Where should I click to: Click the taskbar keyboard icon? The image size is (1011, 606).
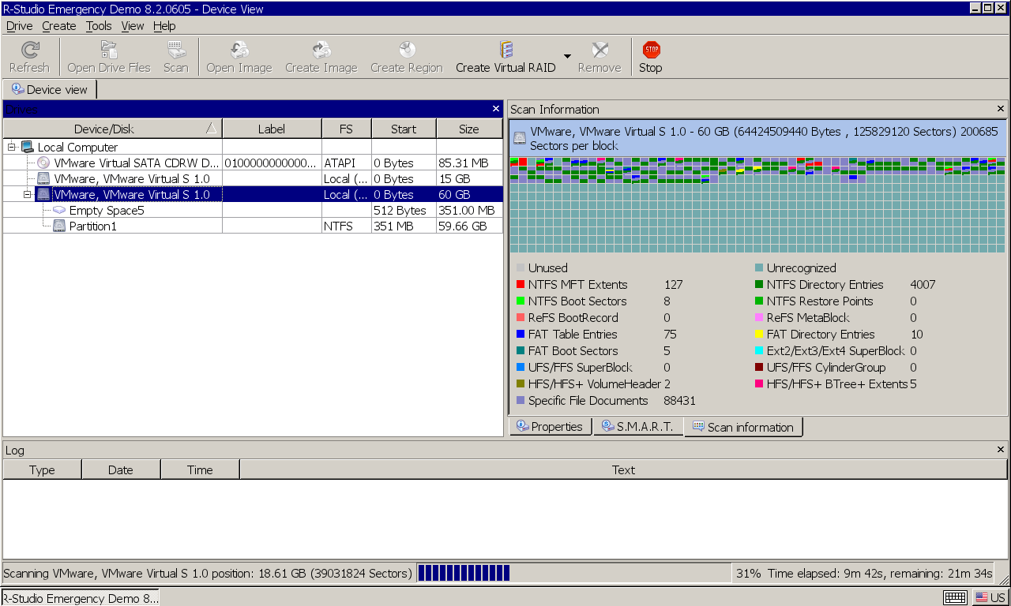pos(956,597)
